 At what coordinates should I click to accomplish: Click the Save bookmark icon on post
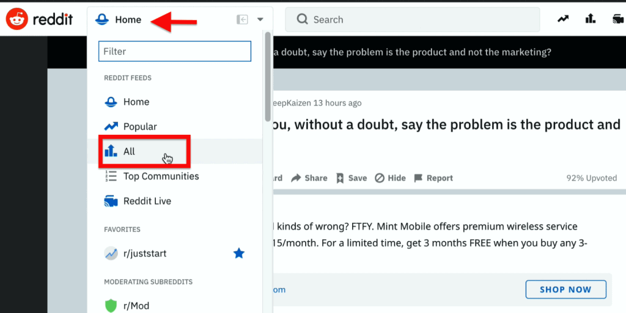pos(340,178)
